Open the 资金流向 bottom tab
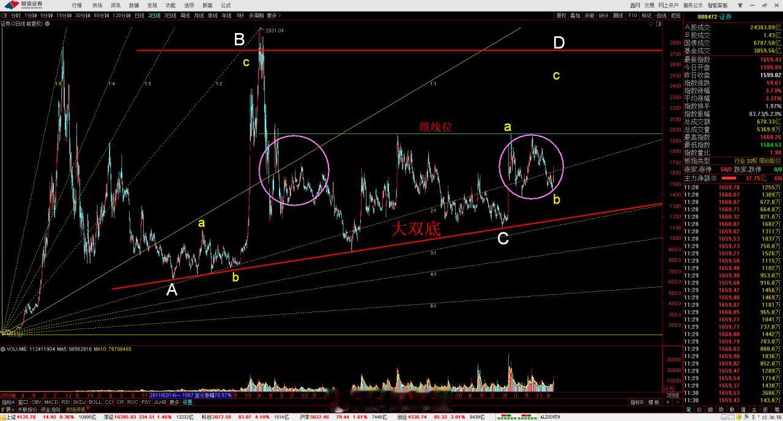Image resolution: width=783 pixels, height=421 pixels. 50,409
